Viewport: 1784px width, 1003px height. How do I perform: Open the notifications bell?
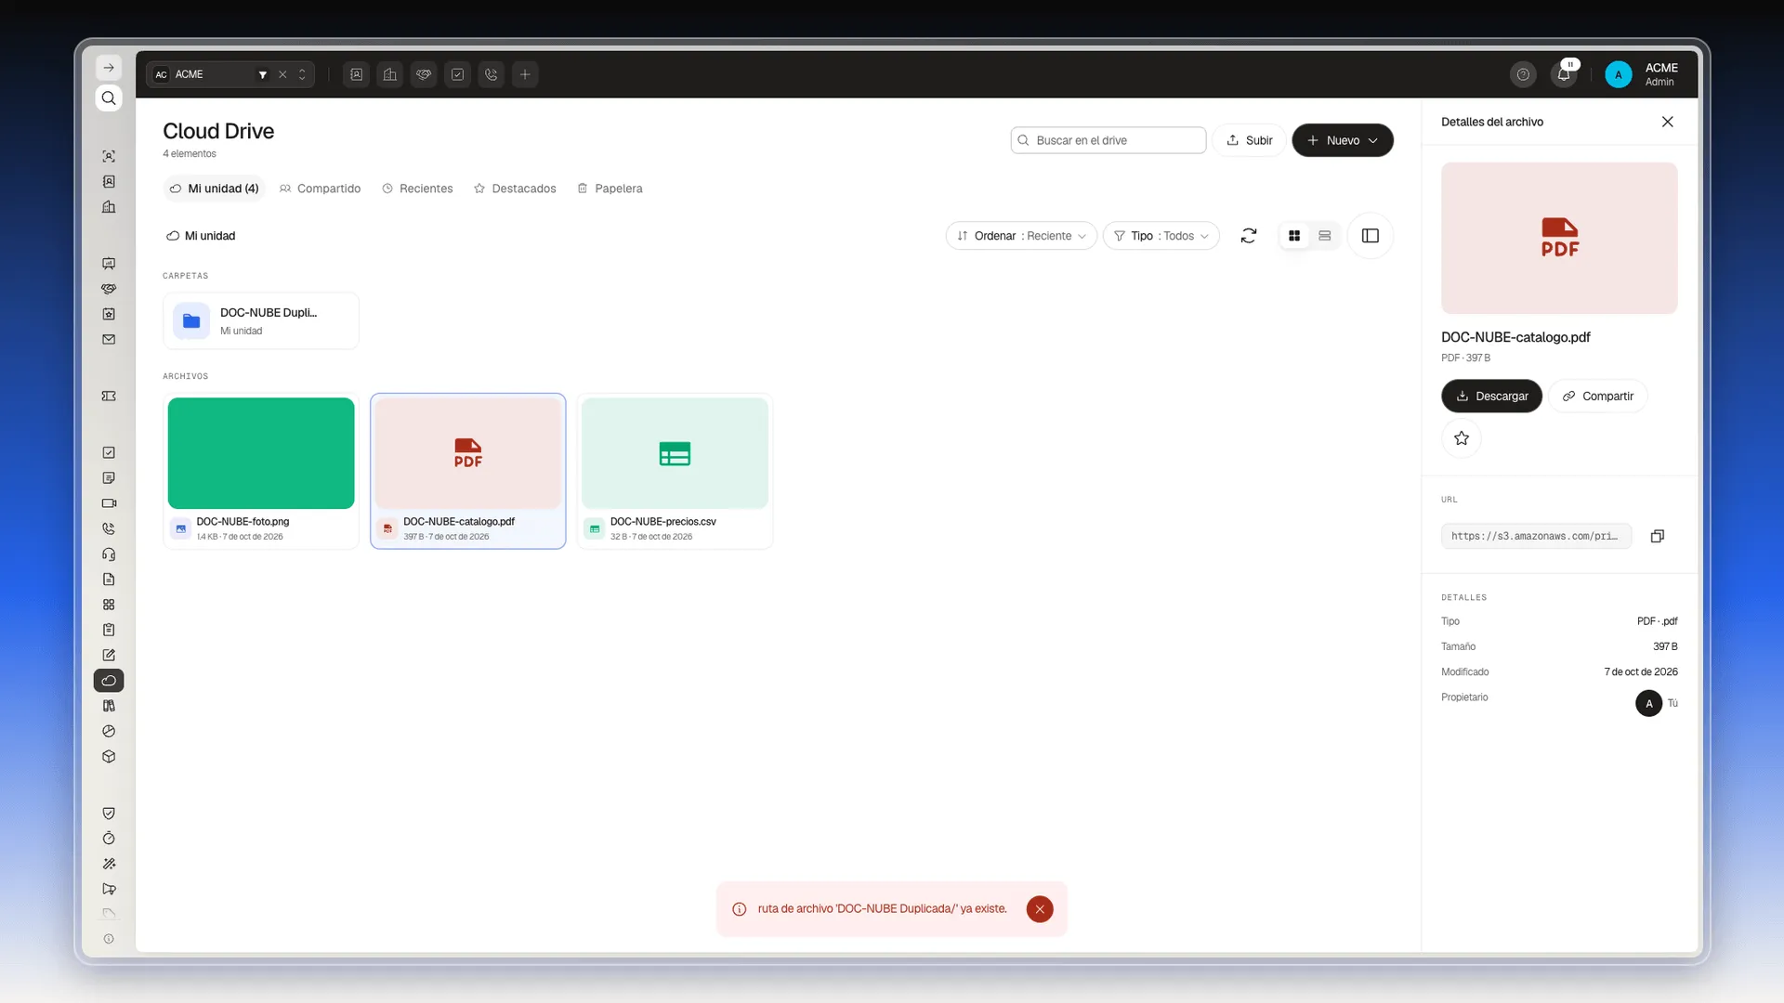[1564, 74]
